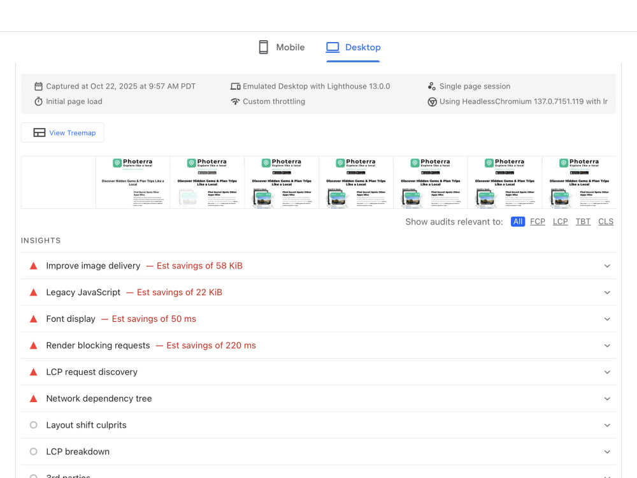Screen dimensions: 637x478
Task: Click the network icon beside Custom throttling
Action: (x=235, y=101)
